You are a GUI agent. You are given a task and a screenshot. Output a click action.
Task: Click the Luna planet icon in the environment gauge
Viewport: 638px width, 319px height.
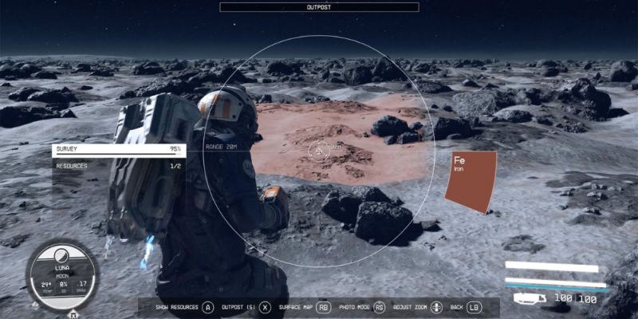tap(61, 256)
